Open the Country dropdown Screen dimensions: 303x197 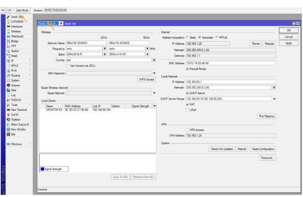pos(154,60)
